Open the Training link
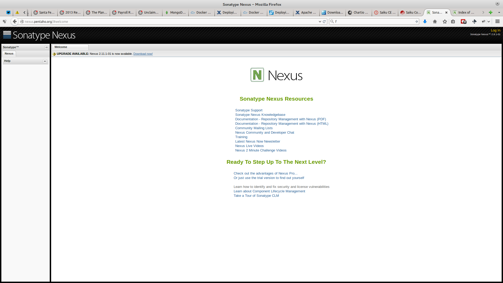This screenshot has width=503, height=283. pyautogui.click(x=241, y=137)
